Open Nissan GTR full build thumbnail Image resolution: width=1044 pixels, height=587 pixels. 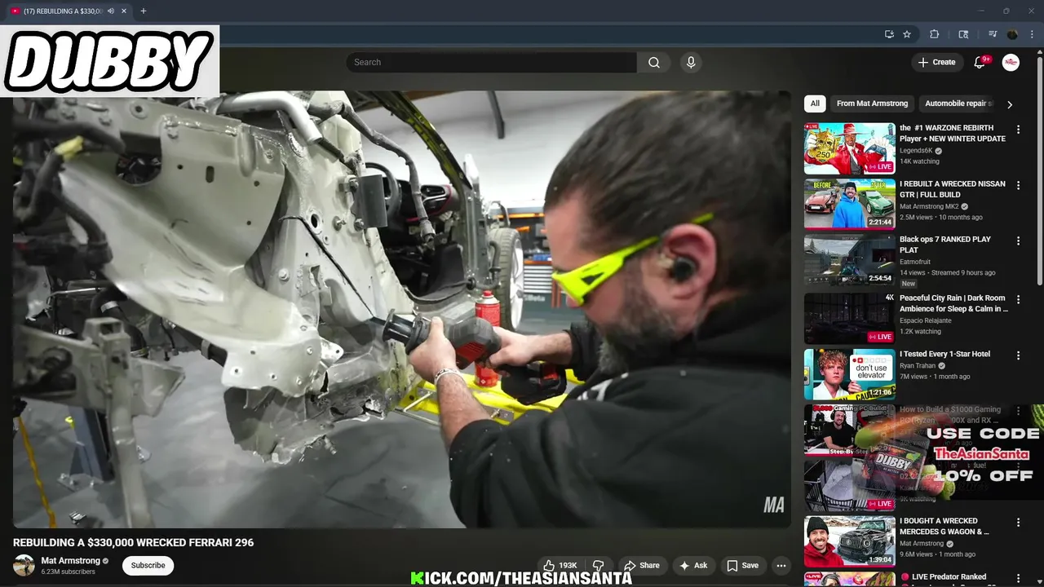(849, 204)
